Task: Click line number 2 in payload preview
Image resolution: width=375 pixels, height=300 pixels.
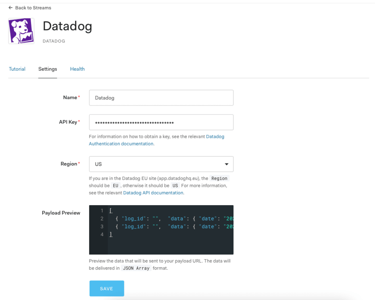Action: click(102, 219)
